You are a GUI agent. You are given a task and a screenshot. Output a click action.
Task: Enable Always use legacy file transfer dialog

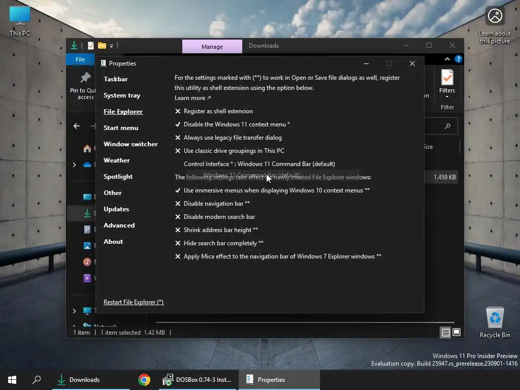click(229, 138)
